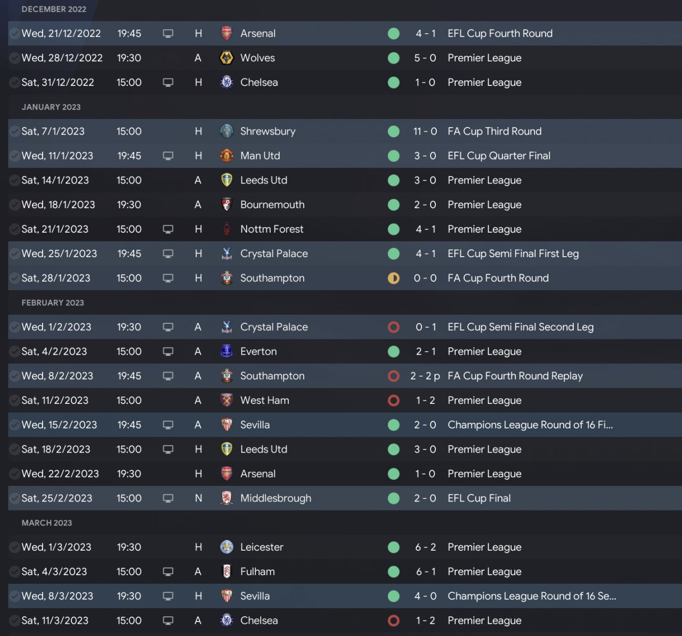Click the Bournemouth club badge
Viewport: 682px width, 636px height.
(226, 205)
